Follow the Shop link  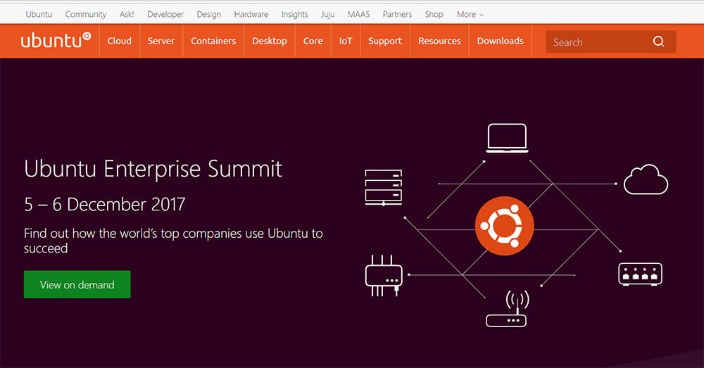[x=434, y=14]
